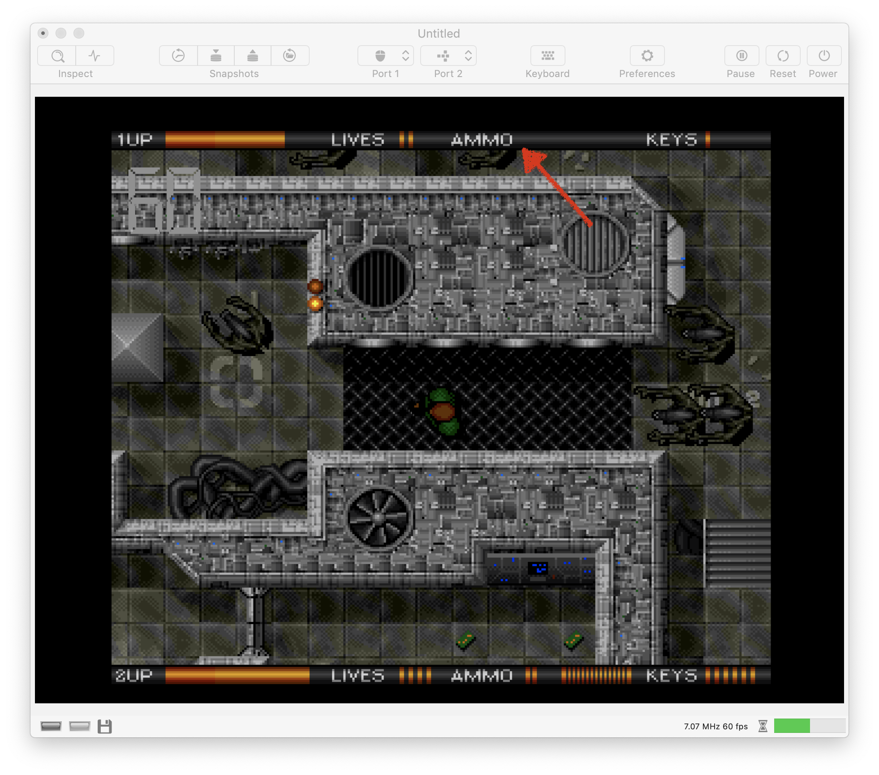Viewport: 879px width, 775px height.
Task: Show the virtual Keyboard
Action: tap(547, 56)
